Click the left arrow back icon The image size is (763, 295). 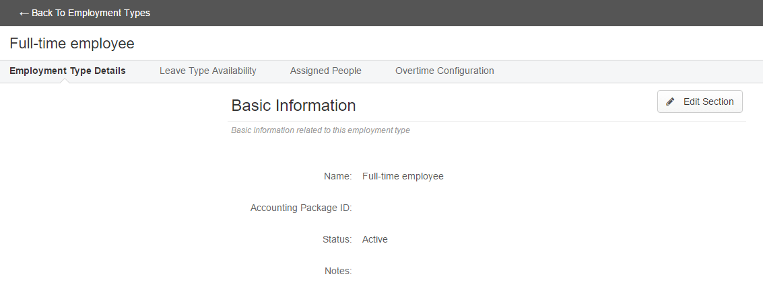(x=24, y=13)
